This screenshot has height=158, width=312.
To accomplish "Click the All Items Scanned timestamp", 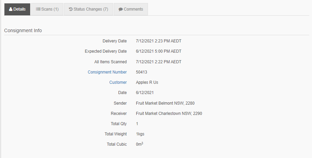I will [159, 62].
